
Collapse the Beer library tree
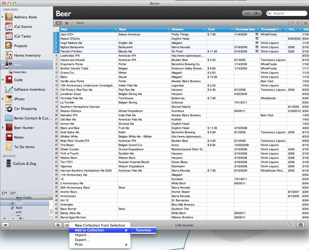point(3,65)
